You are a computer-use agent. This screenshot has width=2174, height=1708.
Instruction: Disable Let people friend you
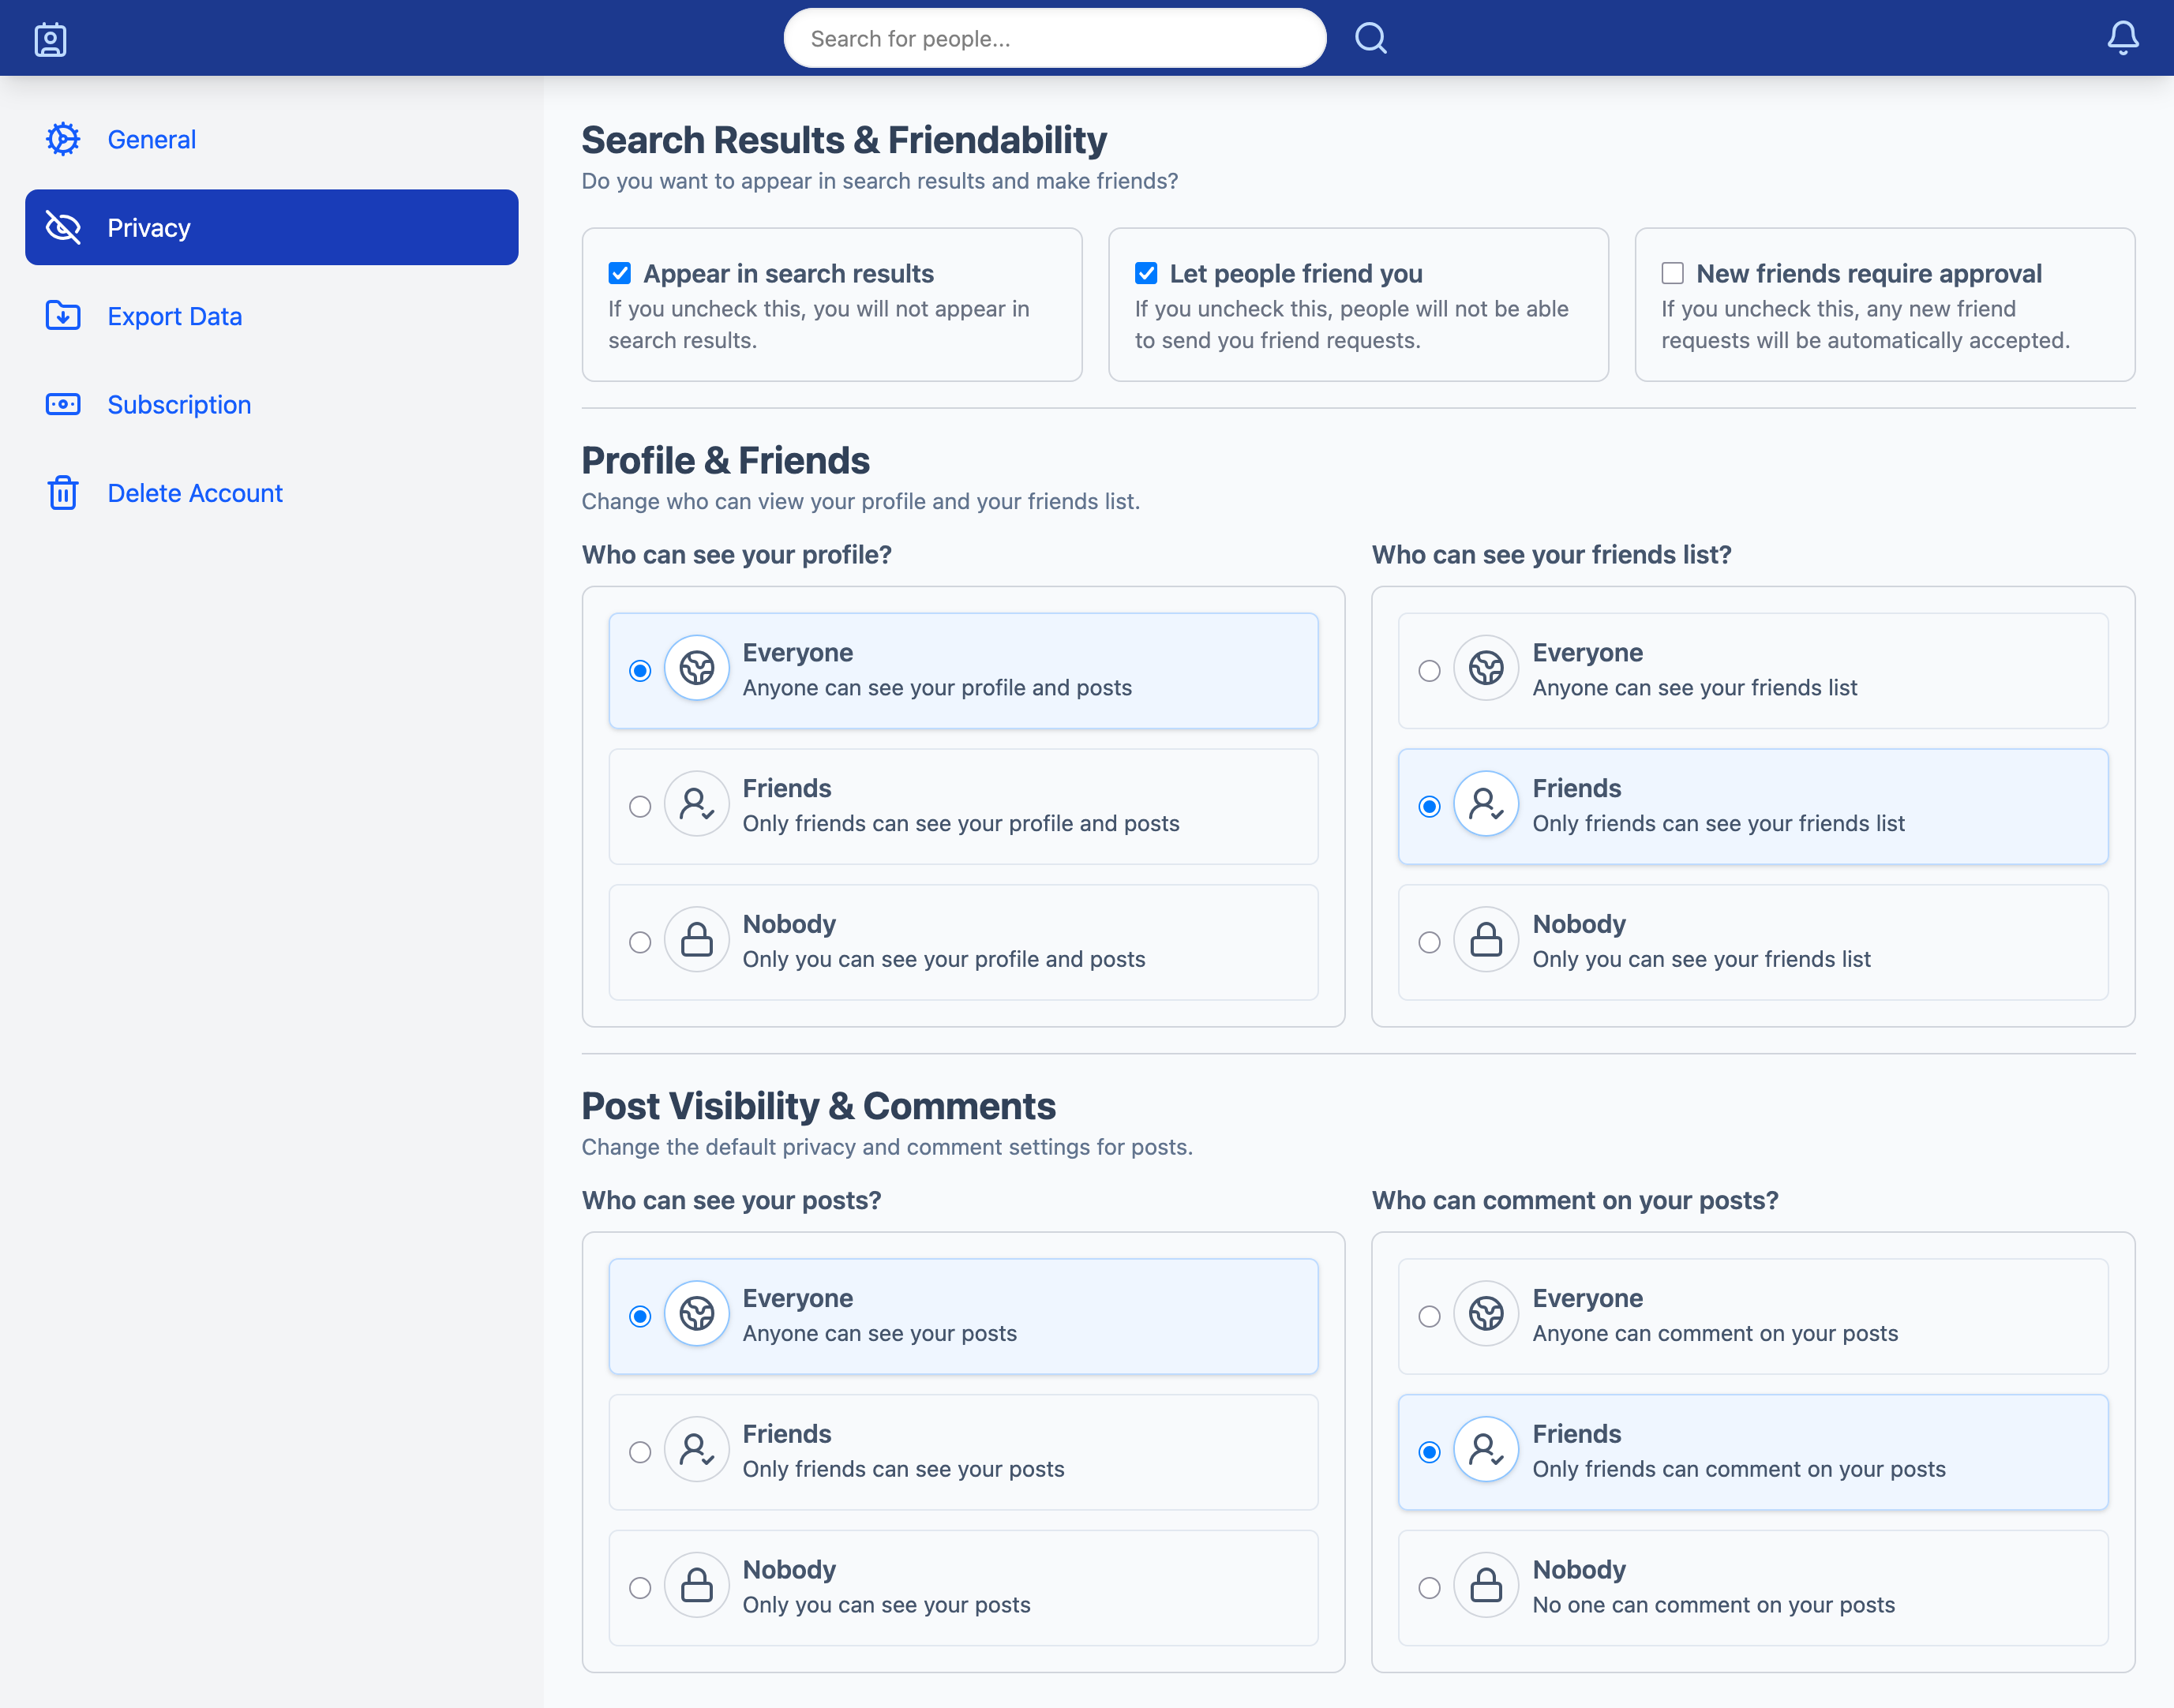(x=1145, y=272)
